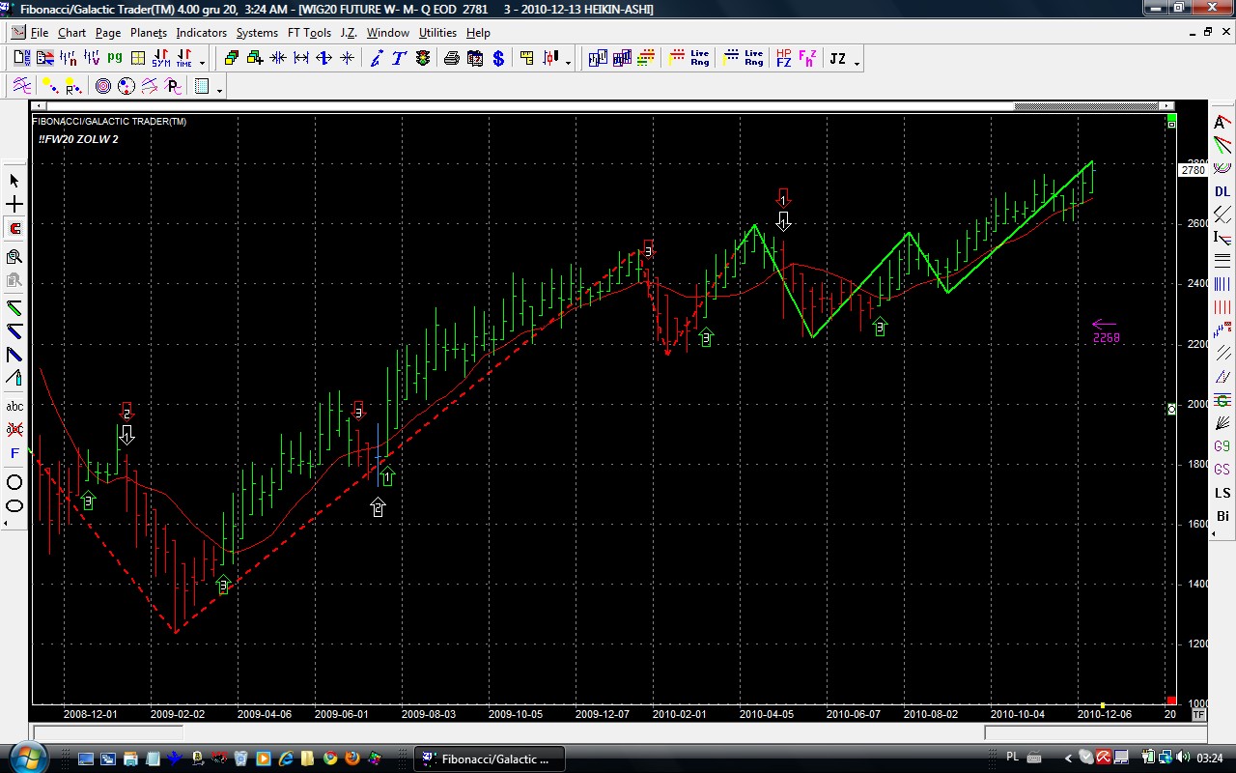The width and height of the screenshot is (1236, 773).
Task: Select the LS tool in right sidebar
Action: 1222,493
